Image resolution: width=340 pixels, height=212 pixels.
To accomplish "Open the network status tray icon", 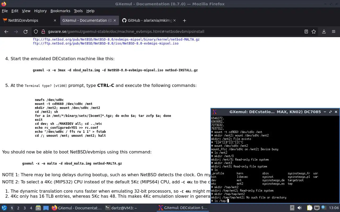I will pos(317,208).
